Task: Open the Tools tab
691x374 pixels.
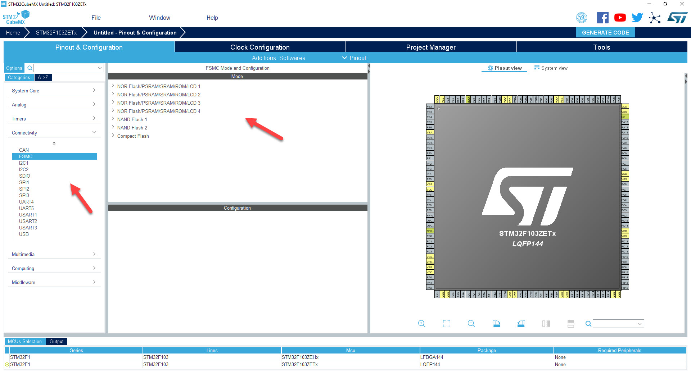Action: click(x=602, y=47)
